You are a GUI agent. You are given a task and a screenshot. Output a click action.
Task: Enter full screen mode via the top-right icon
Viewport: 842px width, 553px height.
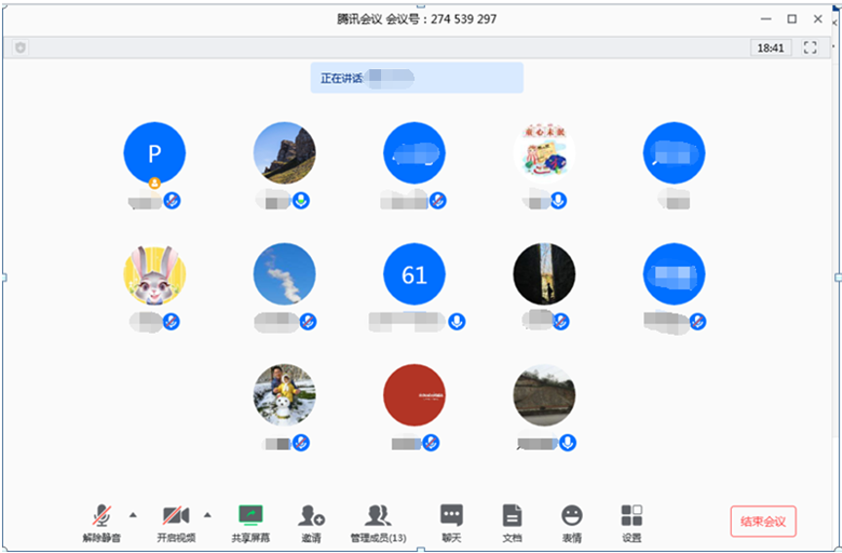(x=810, y=48)
